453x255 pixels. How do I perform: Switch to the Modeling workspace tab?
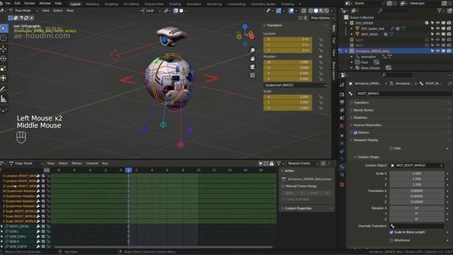(x=93, y=4)
